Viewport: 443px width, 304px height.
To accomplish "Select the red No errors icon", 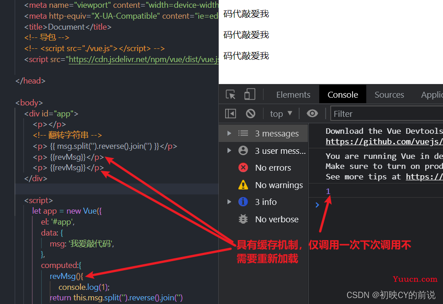I will (x=243, y=168).
